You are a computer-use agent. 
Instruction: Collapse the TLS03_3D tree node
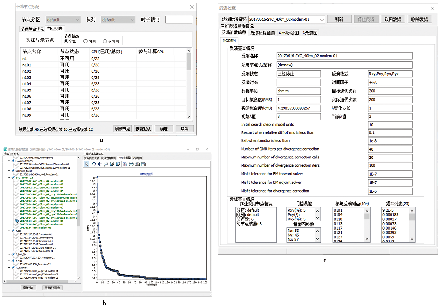[x=9, y=254]
